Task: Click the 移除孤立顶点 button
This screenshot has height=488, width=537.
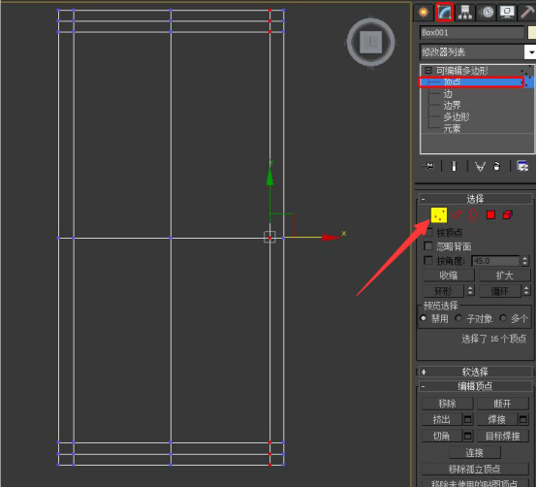Action: pos(475,469)
